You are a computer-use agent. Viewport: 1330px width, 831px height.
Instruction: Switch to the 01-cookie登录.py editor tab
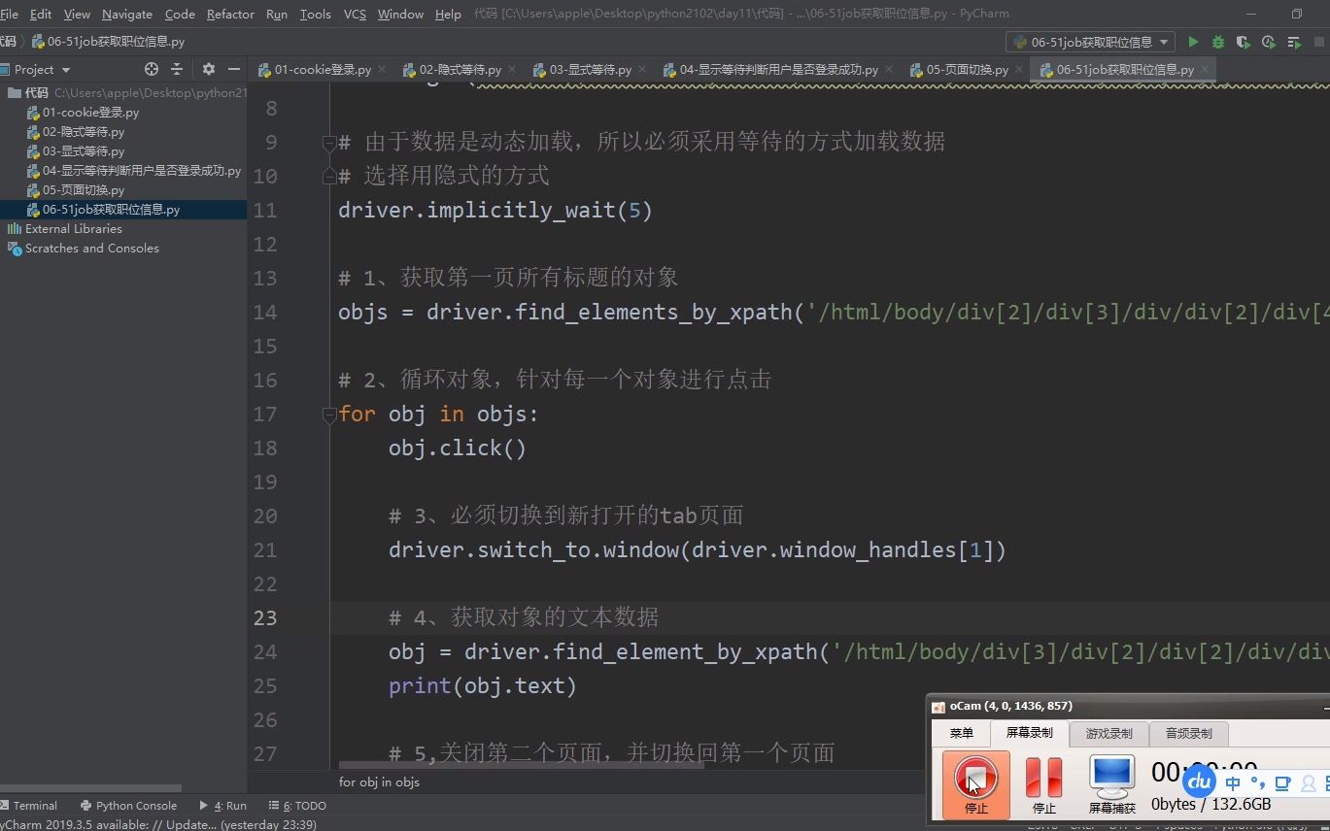click(x=323, y=69)
